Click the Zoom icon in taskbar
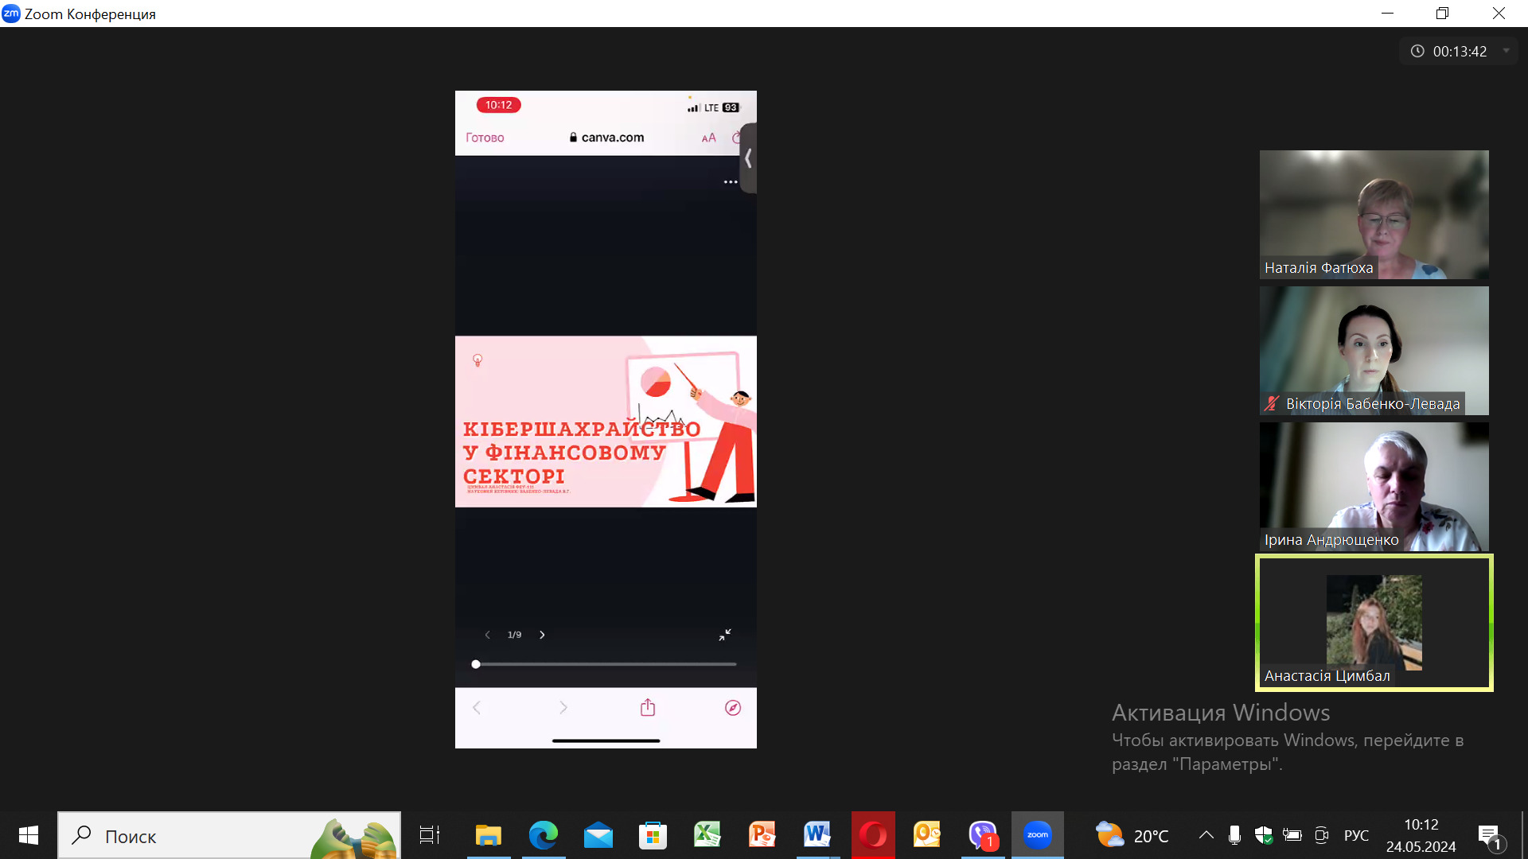The image size is (1528, 859). click(x=1037, y=835)
